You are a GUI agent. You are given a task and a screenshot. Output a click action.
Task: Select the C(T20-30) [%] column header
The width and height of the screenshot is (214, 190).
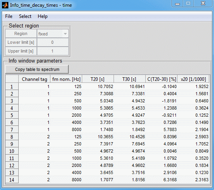click(161, 79)
